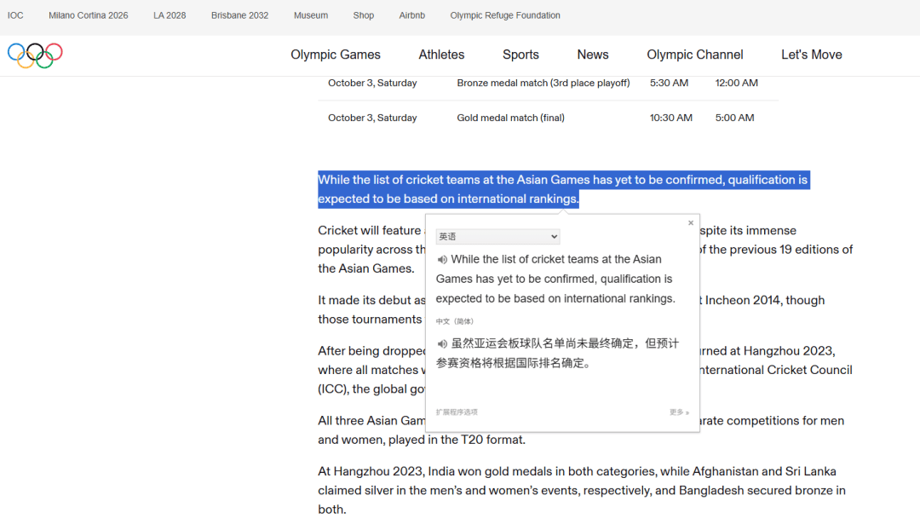This screenshot has height=530, width=920.
Task: Open extension options link (扩展程序选项)
Action: click(457, 412)
